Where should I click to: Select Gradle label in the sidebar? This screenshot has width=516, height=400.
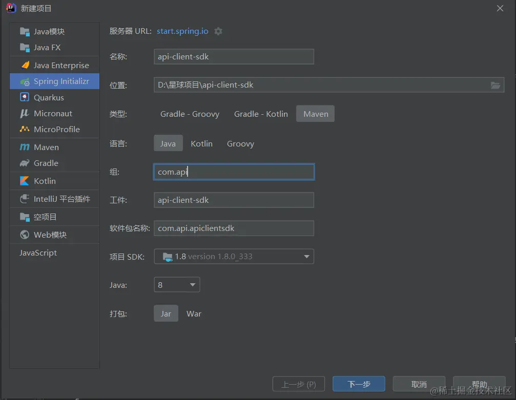[x=46, y=163]
